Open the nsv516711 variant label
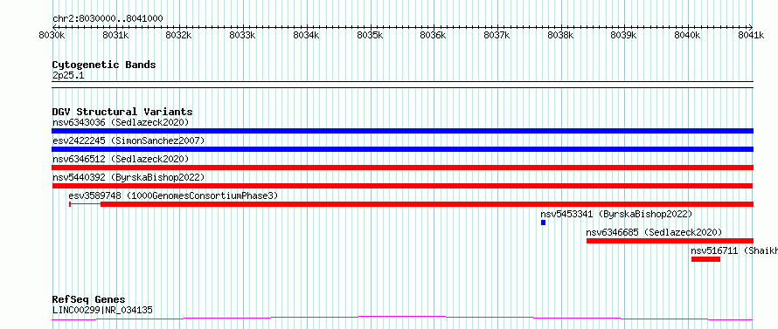This screenshot has width=778, height=329. coord(734,250)
